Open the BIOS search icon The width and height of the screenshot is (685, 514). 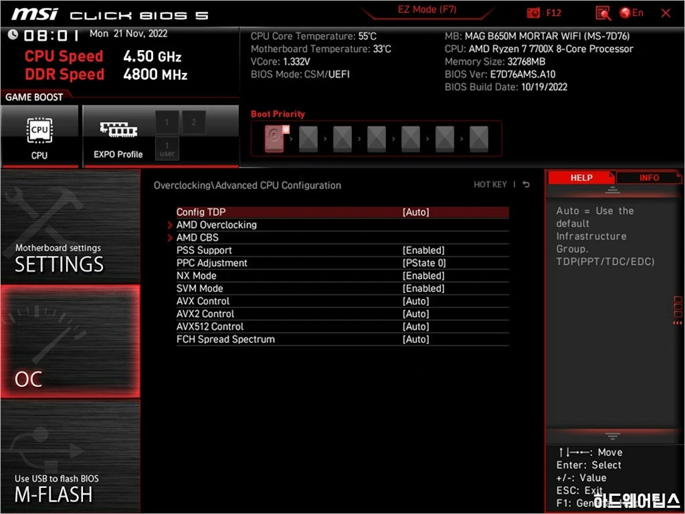603,13
